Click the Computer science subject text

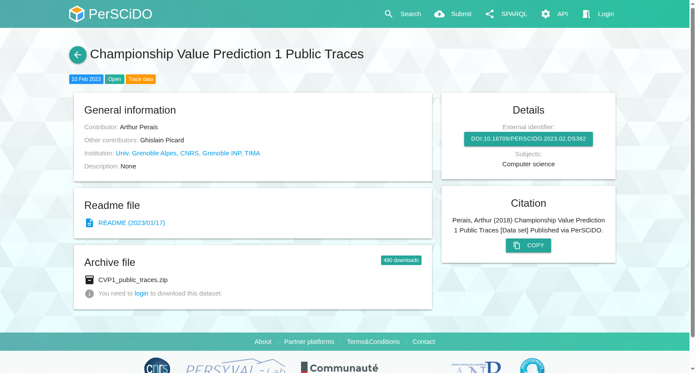(529, 164)
